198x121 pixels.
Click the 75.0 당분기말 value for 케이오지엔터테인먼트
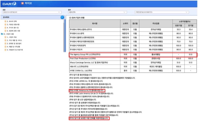(x=179, y=42)
